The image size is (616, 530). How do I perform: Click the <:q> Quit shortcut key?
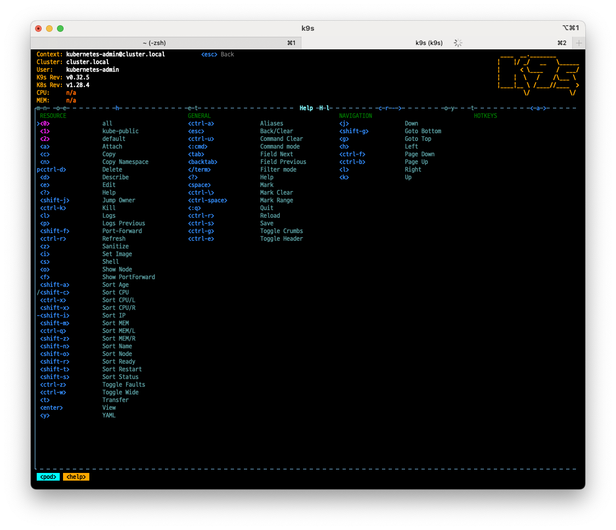(x=195, y=208)
